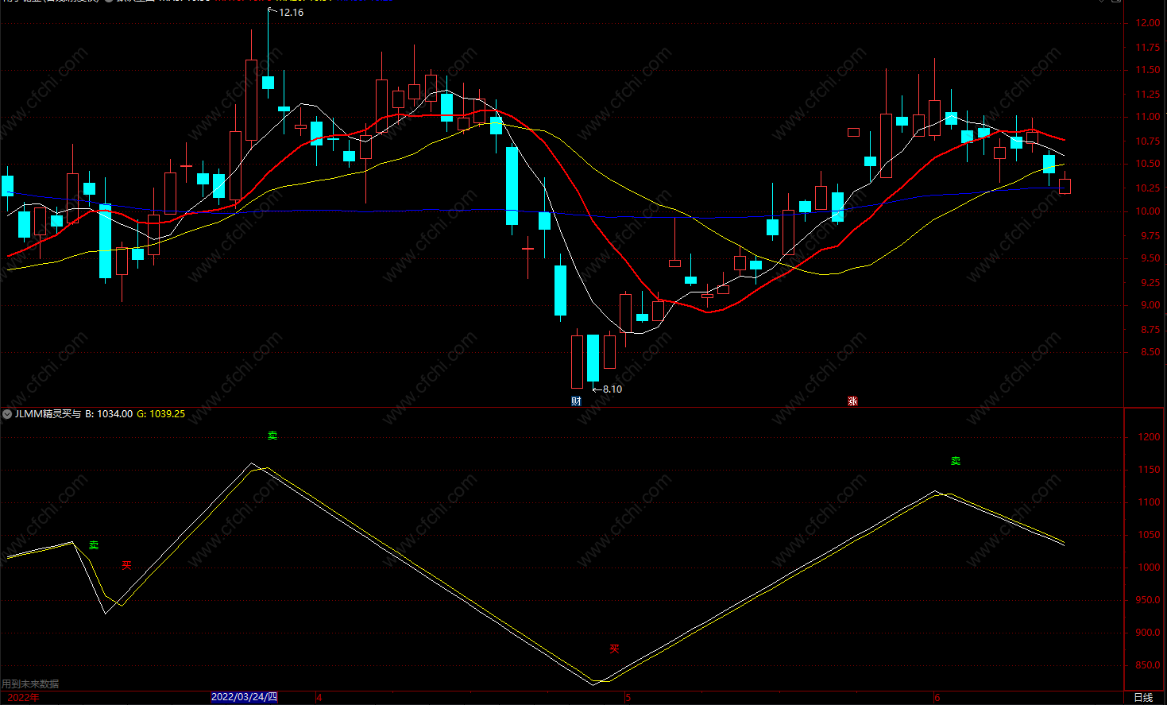Click the 9.00 price axis label

[1150, 305]
